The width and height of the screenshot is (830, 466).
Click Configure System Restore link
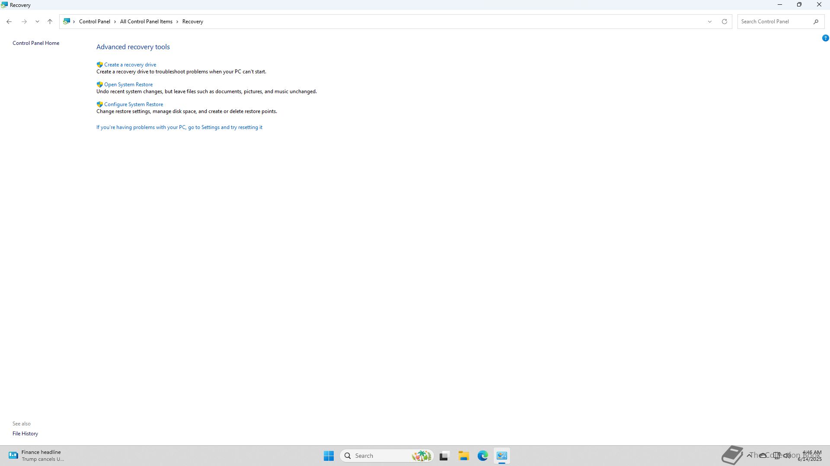(133, 104)
